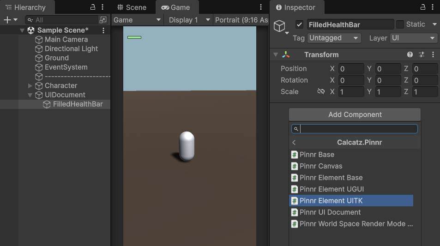Switch to the Scene tab
440x246 pixels.
132,7
